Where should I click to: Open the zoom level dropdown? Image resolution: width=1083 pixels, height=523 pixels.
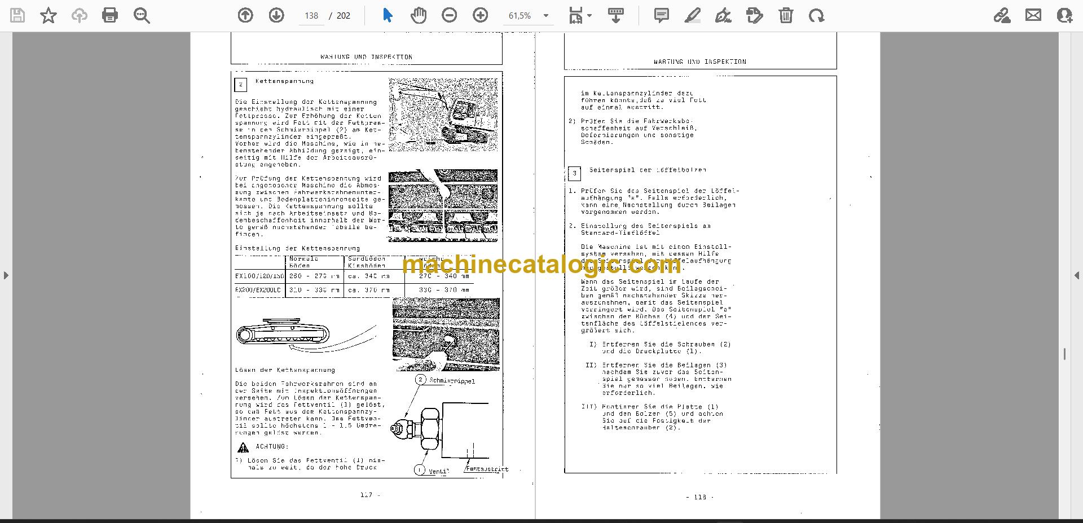point(545,16)
